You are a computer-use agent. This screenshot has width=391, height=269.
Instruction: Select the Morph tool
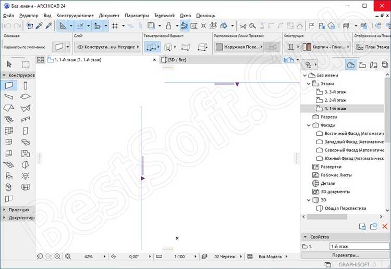(26, 164)
